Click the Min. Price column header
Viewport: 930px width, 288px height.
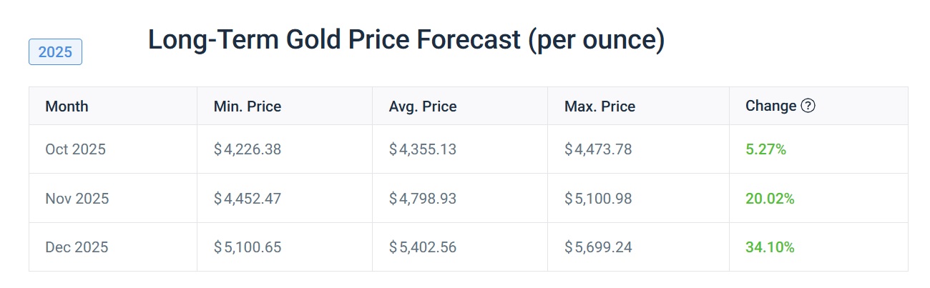click(x=248, y=106)
